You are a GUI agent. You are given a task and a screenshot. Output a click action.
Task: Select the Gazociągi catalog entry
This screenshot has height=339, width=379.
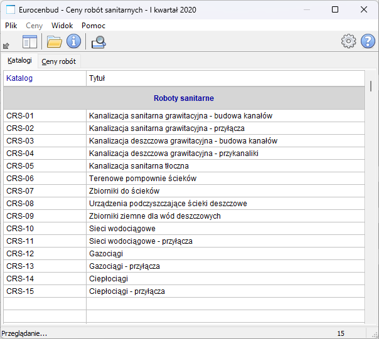pos(106,254)
